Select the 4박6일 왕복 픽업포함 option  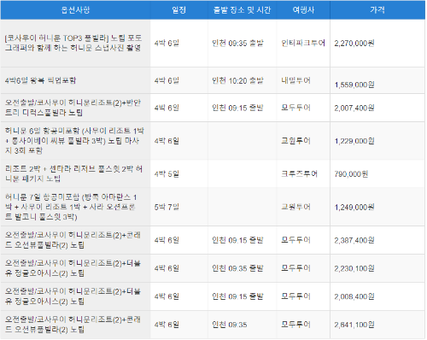tap(40, 80)
